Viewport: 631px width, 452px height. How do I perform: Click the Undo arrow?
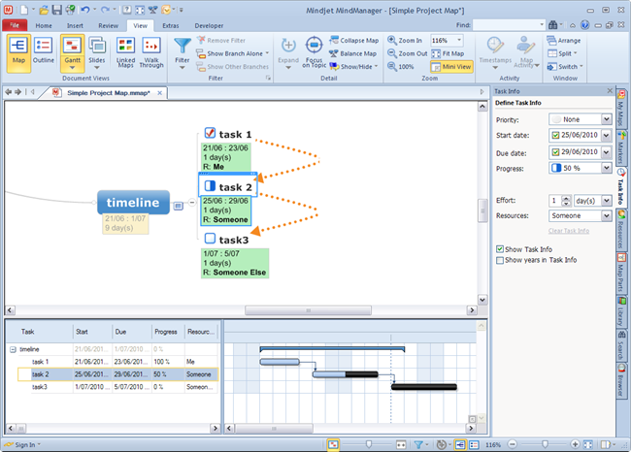(84, 10)
